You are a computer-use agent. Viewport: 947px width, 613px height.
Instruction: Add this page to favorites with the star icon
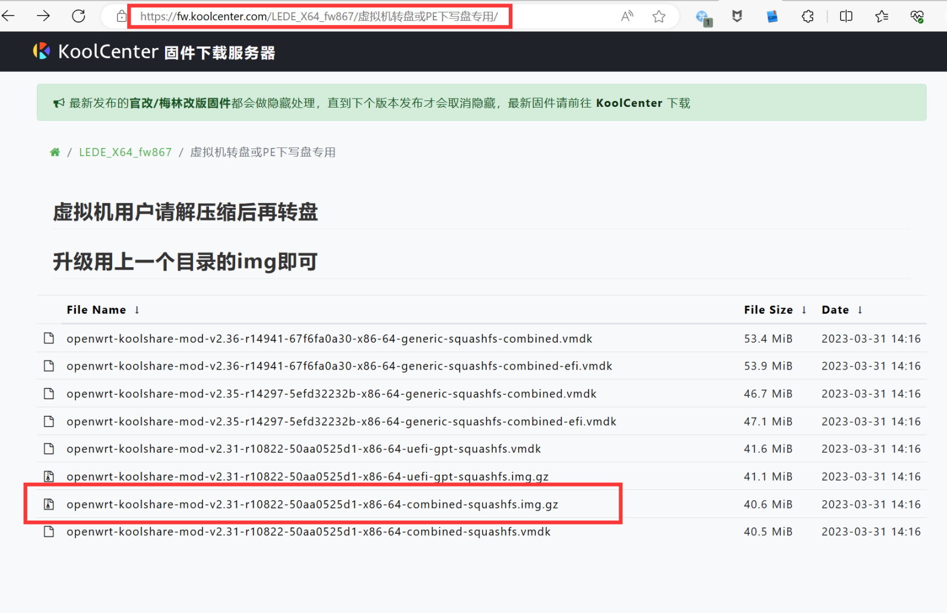click(659, 17)
